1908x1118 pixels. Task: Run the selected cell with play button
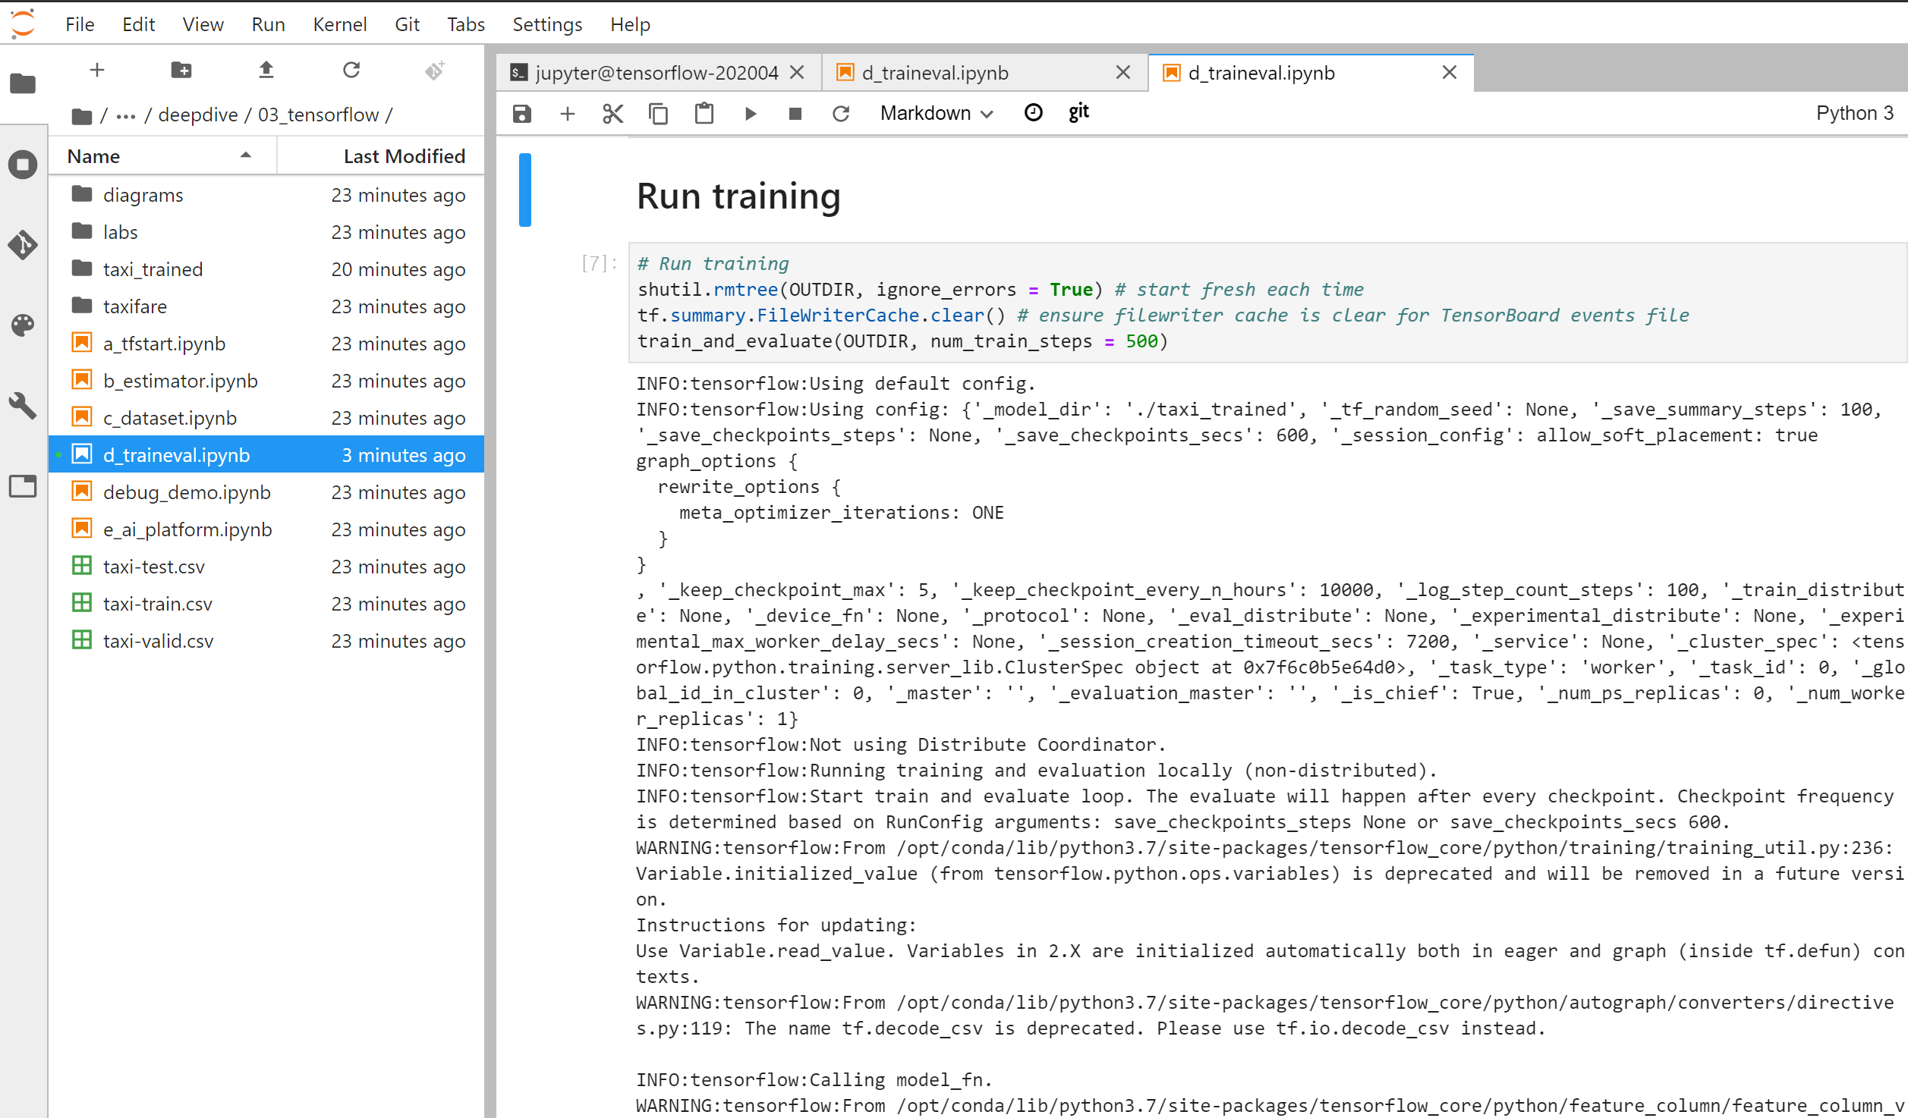click(x=750, y=114)
